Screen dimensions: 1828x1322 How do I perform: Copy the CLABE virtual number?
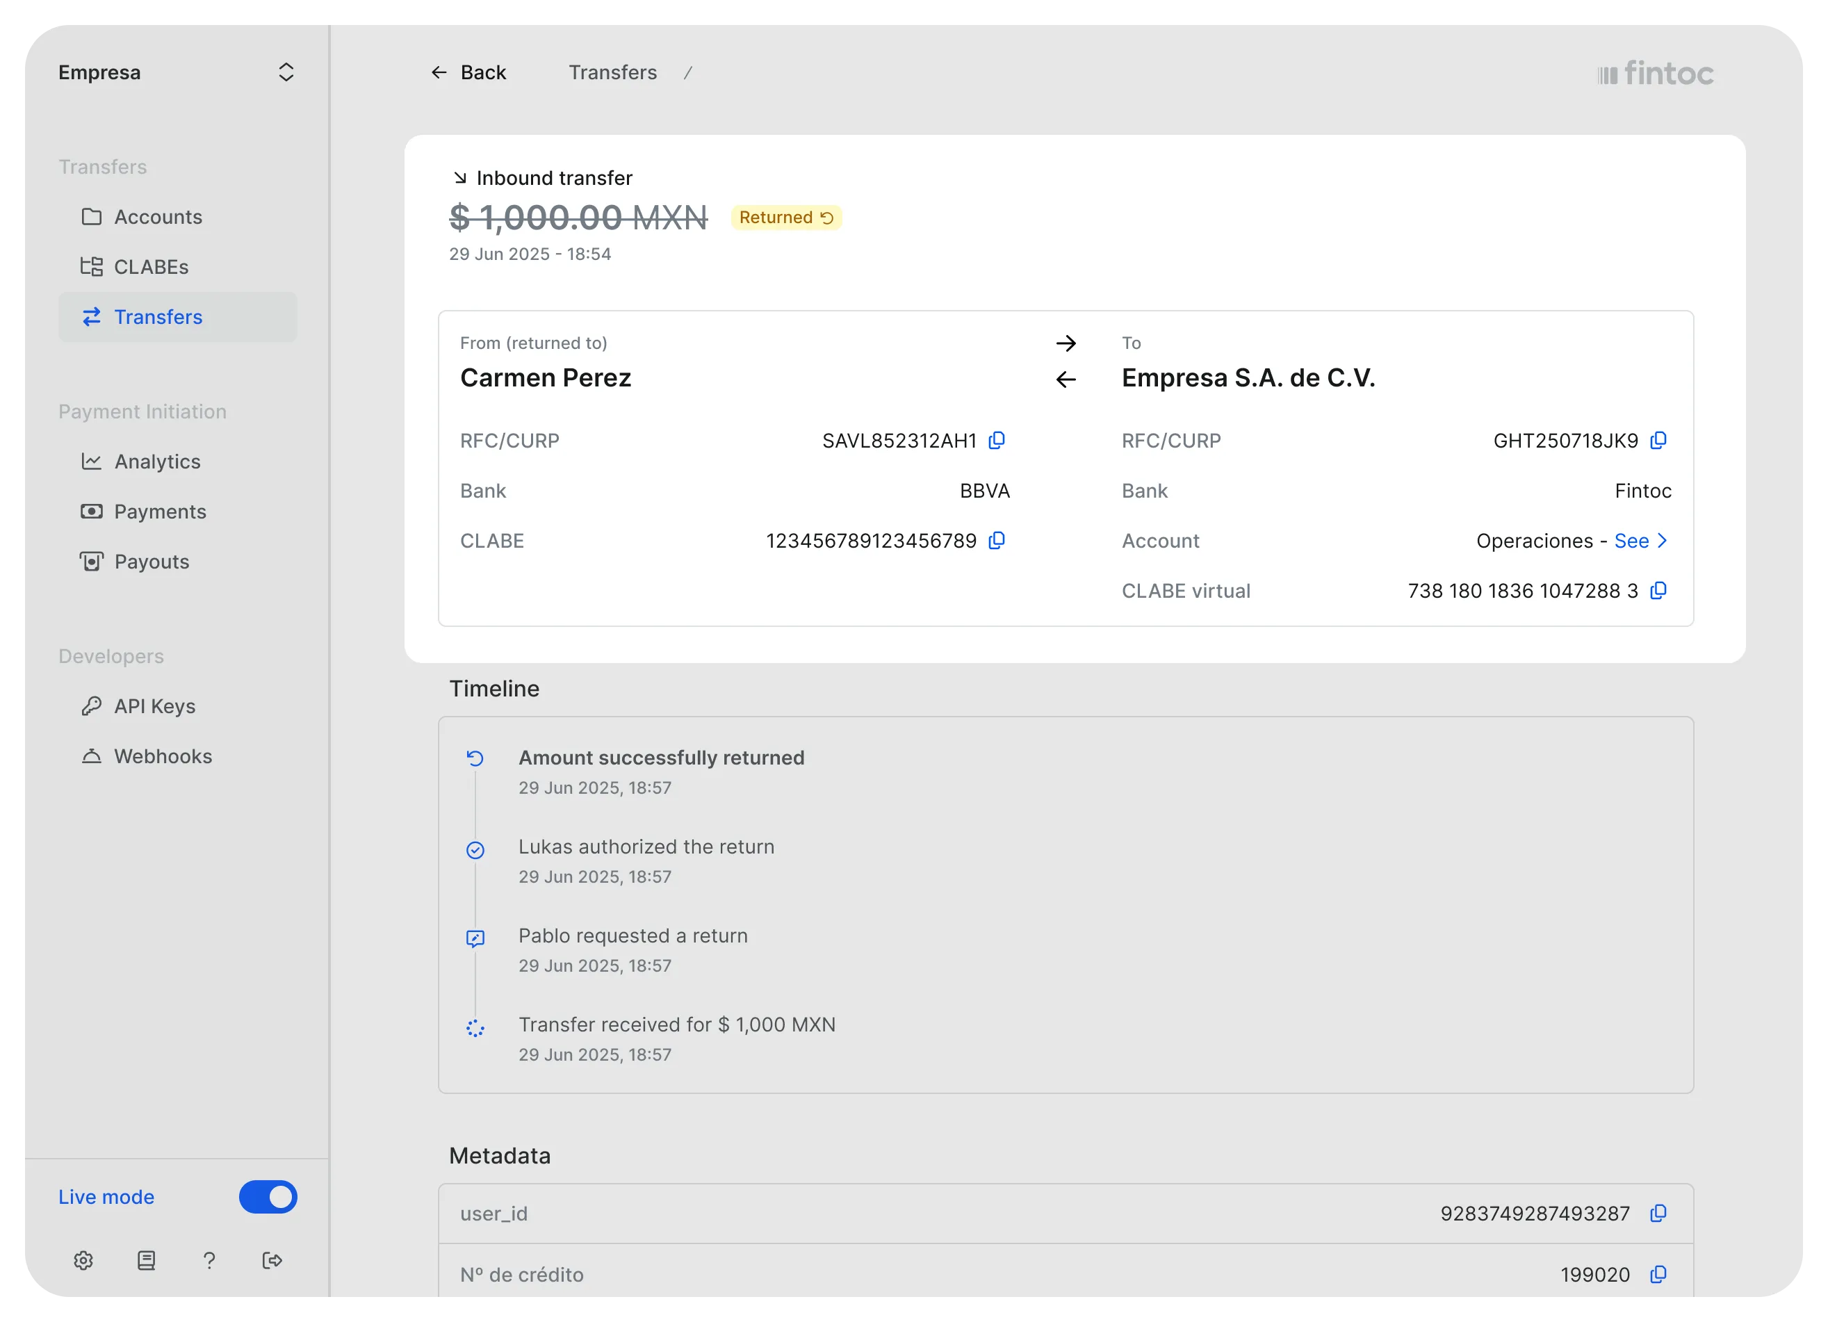(1658, 591)
